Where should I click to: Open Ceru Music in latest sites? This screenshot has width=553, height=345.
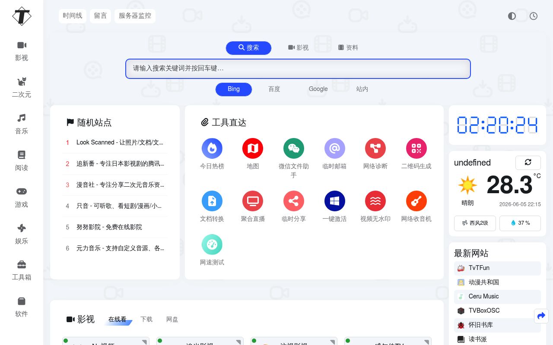pyautogui.click(x=497, y=297)
